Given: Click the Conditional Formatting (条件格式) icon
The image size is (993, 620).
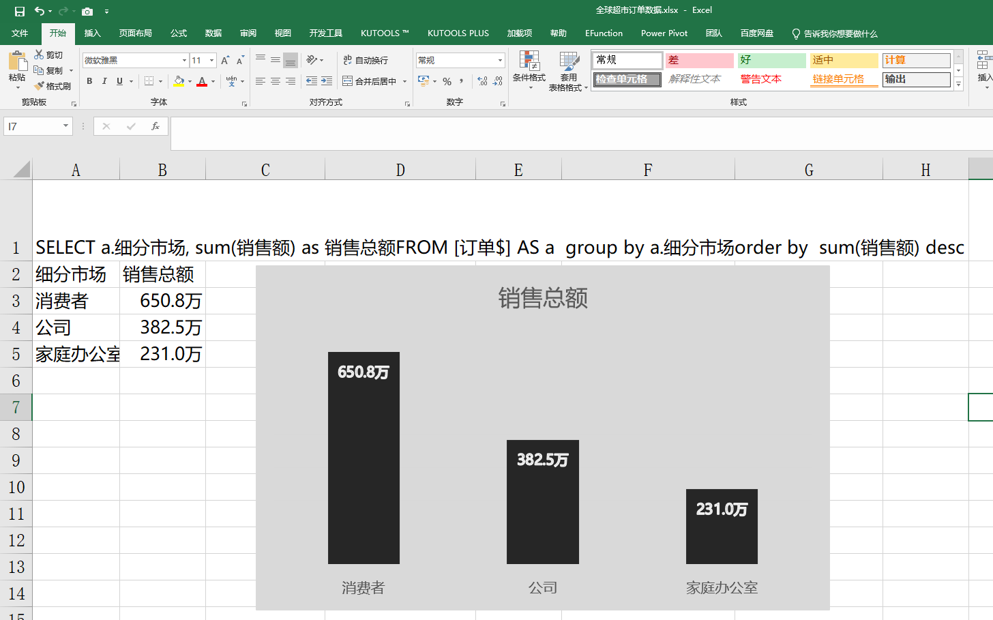Looking at the screenshot, I should click(529, 61).
